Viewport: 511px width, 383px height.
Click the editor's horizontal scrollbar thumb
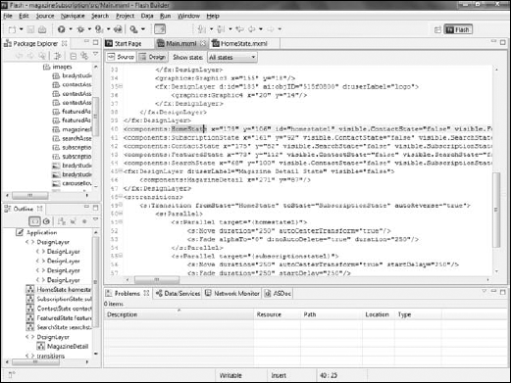(157, 280)
